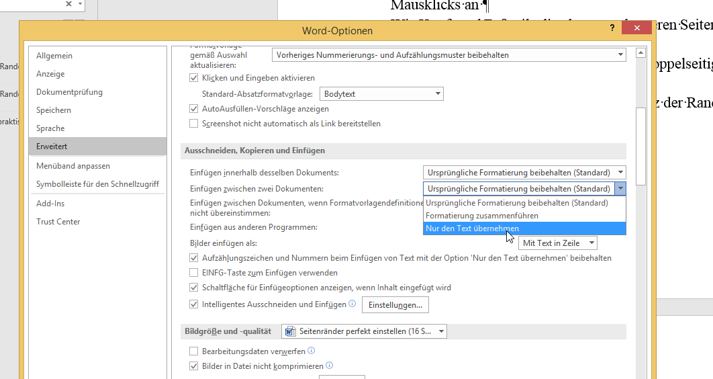Click the X button in background Word pane
This screenshot has width=713, height=379.
[x=68, y=3]
